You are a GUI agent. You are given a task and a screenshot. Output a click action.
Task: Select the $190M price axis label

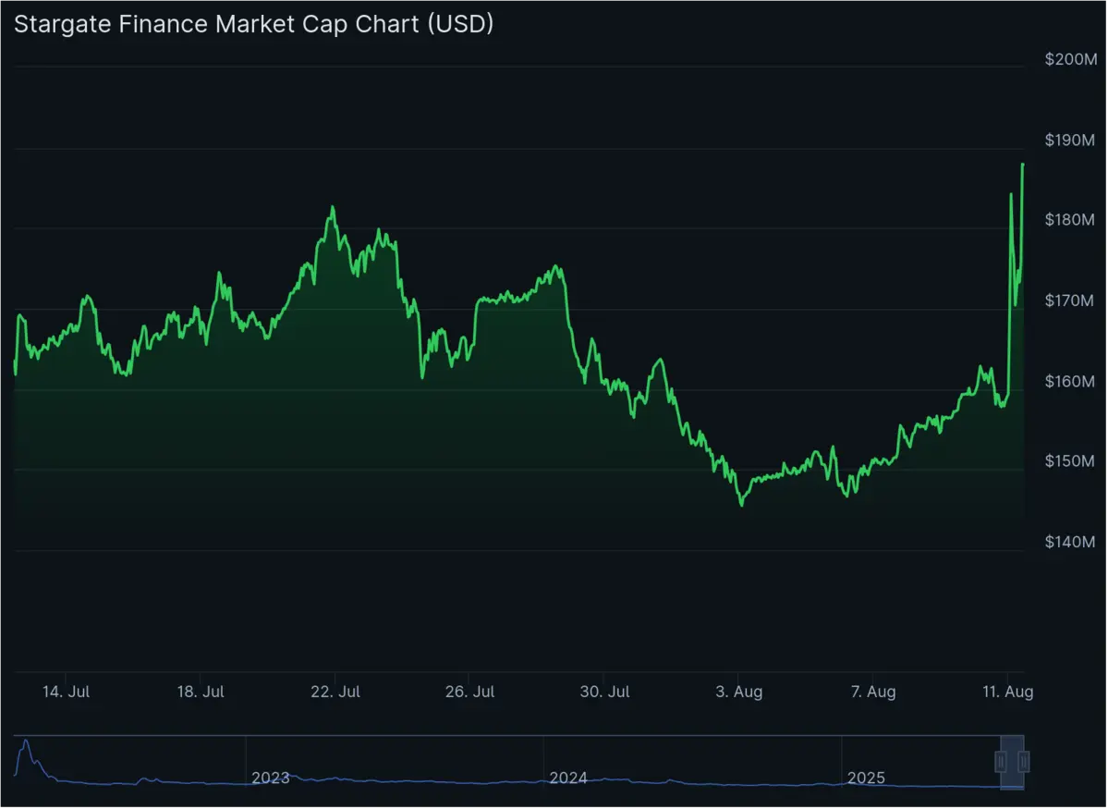pos(1070,140)
